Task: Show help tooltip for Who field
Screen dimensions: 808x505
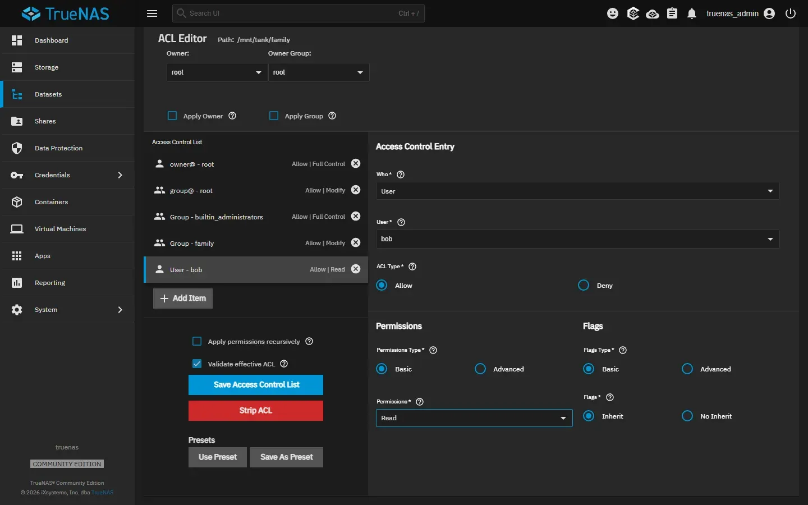Action: point(401,175)
